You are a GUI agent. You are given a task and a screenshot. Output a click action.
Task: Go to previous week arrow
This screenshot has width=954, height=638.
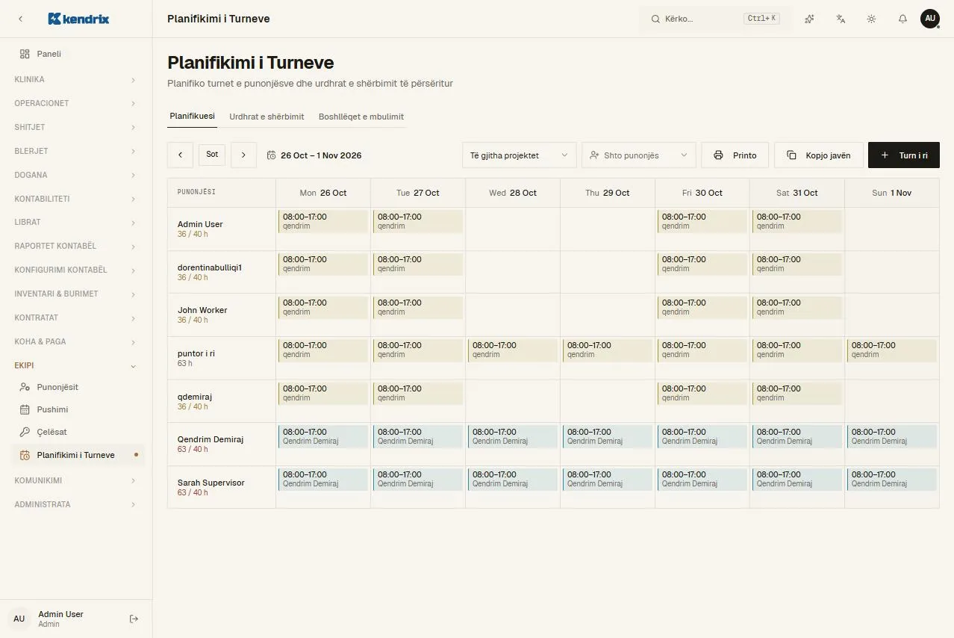pyautogui.click(x=180, y=155)
